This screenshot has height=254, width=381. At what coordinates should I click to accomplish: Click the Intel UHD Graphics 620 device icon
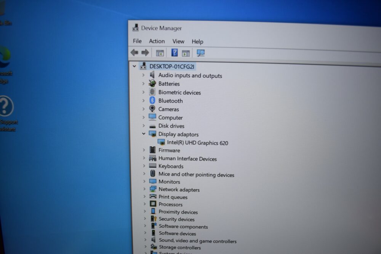(x=161, y=142)
